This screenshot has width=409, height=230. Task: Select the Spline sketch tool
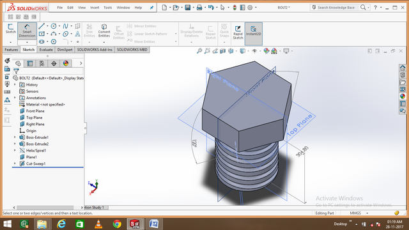click(65, 26)
